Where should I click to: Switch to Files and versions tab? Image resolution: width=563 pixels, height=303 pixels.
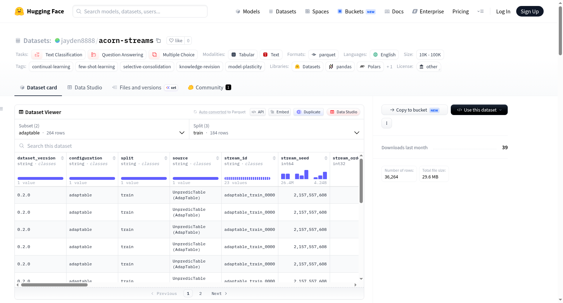pos(145,88)
